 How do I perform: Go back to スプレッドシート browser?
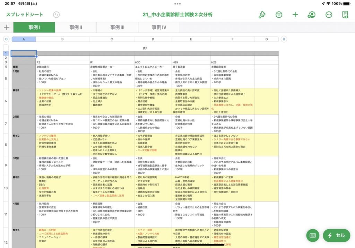(x=25, y=15)
